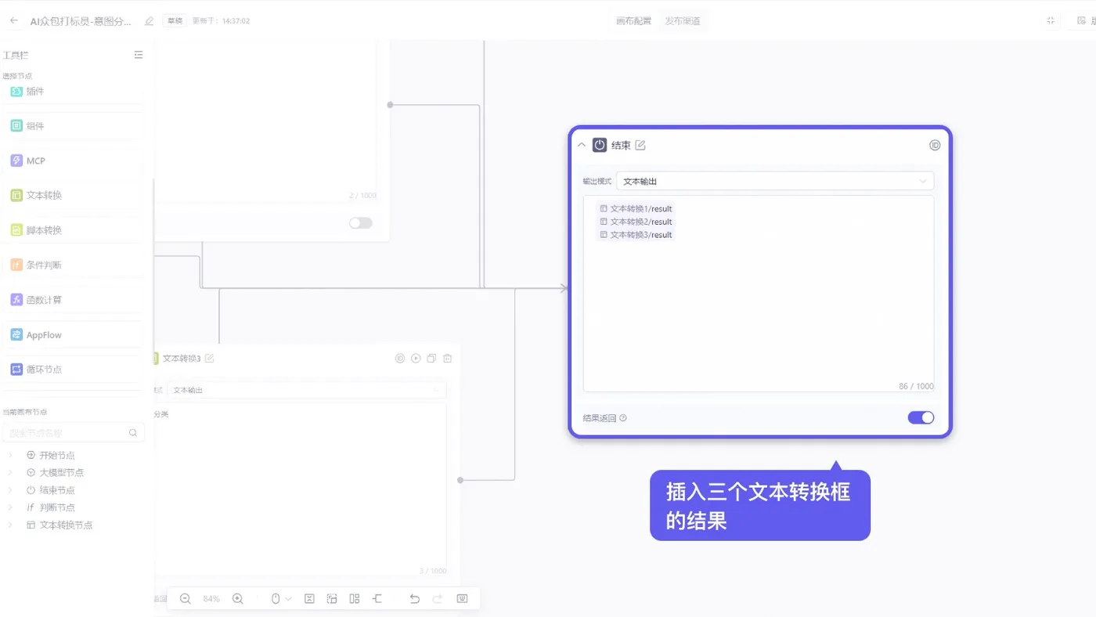
Task: Open keyboard shortcuts from bottom toolbar
Action: pyautogui.click(x=462, y=598)
